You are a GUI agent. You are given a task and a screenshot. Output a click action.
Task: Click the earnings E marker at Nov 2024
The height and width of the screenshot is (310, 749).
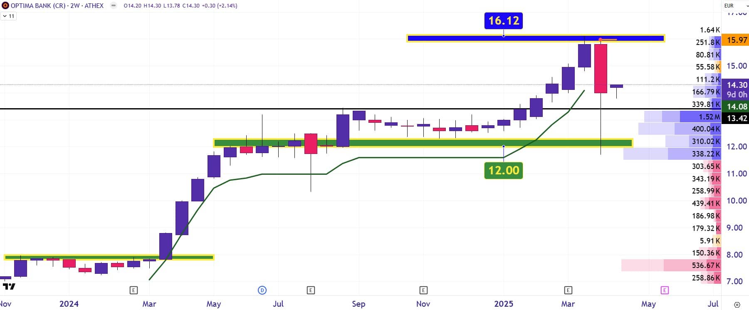[423, 290]
